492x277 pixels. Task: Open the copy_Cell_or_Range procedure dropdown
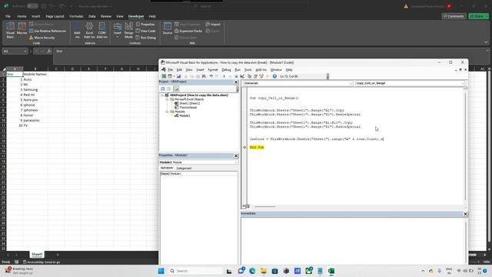(463, 83)
